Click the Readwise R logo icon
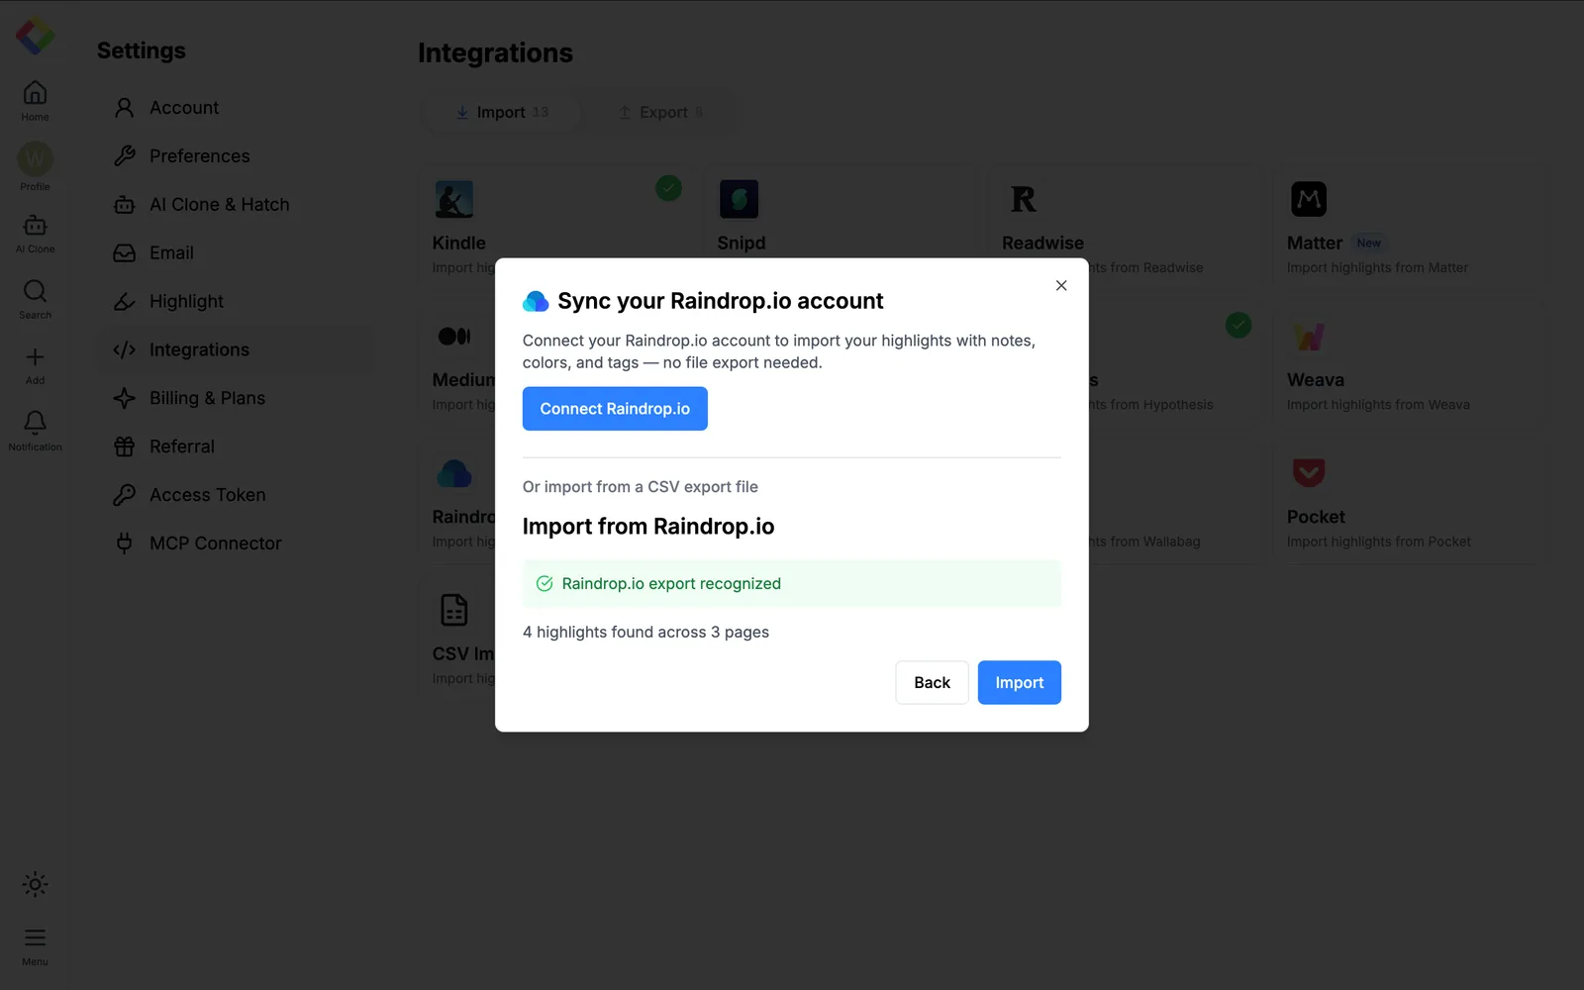Viewport: 1584px width, 990px height. pyautogui.click(x=1024, y=199)
